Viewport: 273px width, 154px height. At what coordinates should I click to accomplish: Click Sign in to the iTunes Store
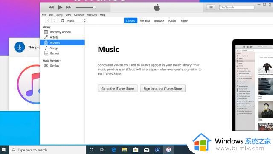(163, 88)
